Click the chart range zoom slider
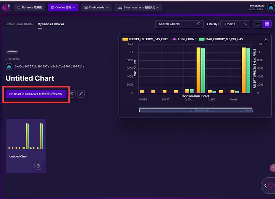Viewport: 275px width, 199px height. (x=195, y=110)
